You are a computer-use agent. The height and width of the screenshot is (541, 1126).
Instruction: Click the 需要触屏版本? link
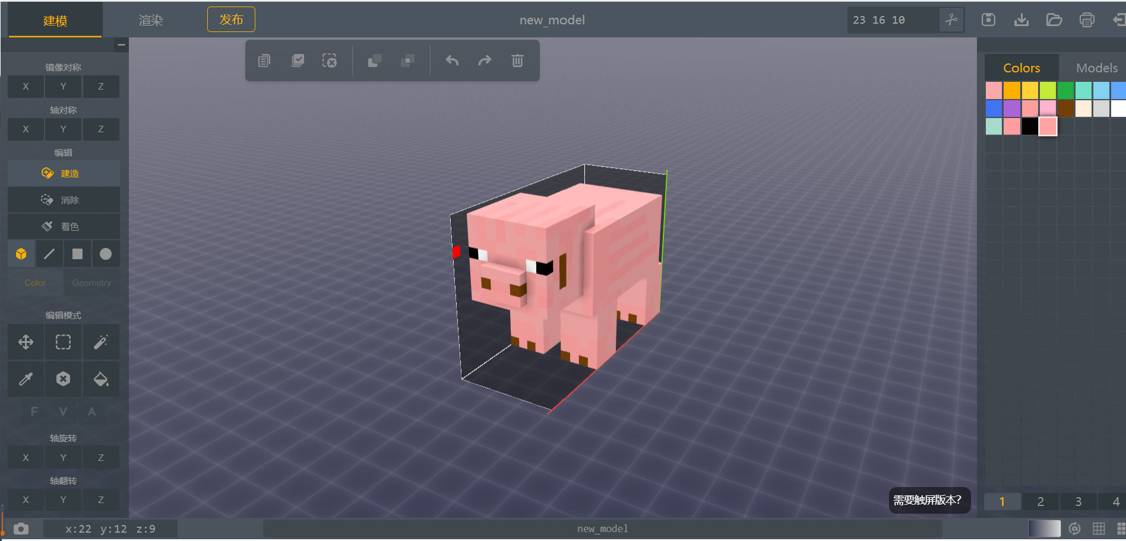[x=929, y=500]
